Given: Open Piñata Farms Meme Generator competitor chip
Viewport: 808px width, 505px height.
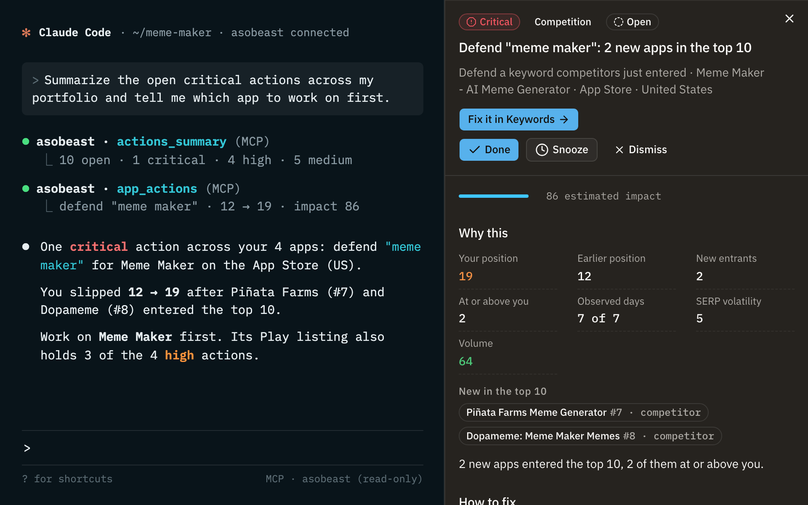Looking at the screenshot, I should point(583,412).
